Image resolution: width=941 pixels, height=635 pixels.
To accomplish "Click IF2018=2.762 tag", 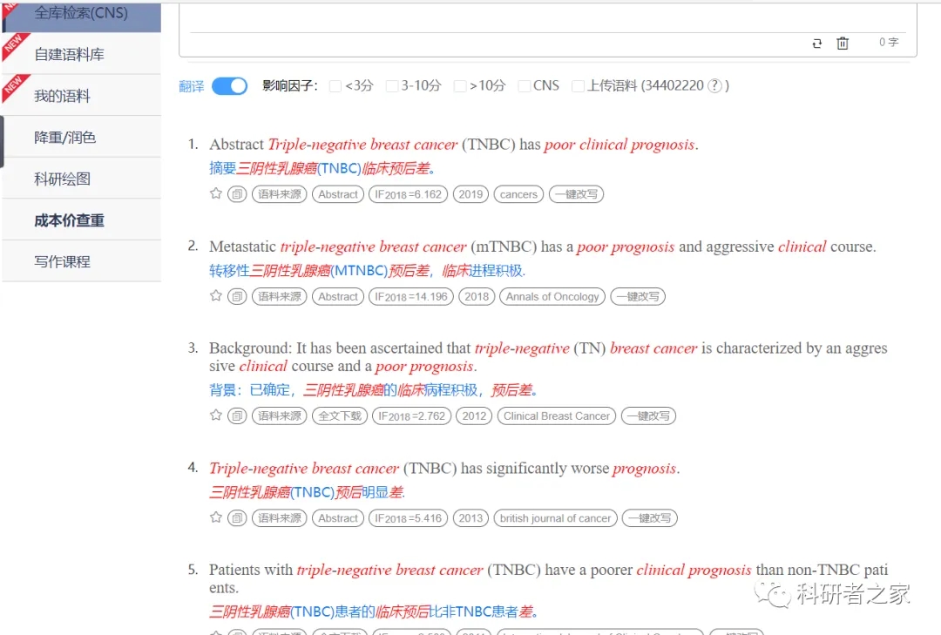I will pos(411,416).
